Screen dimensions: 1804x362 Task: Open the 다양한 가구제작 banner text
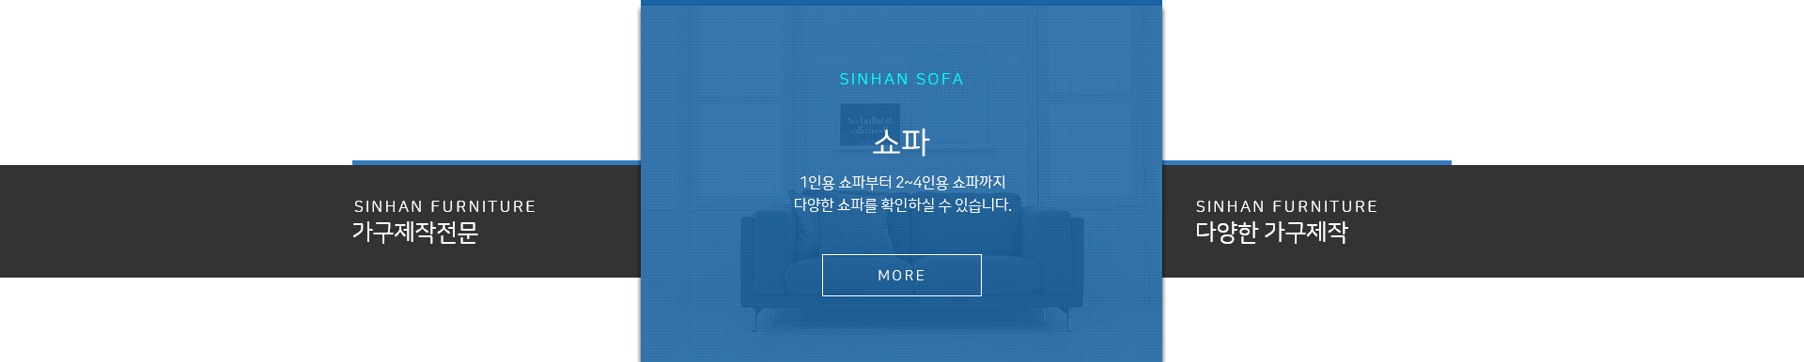(x=1271, y=232)
